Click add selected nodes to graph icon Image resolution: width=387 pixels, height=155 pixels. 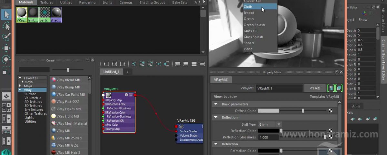142,64
